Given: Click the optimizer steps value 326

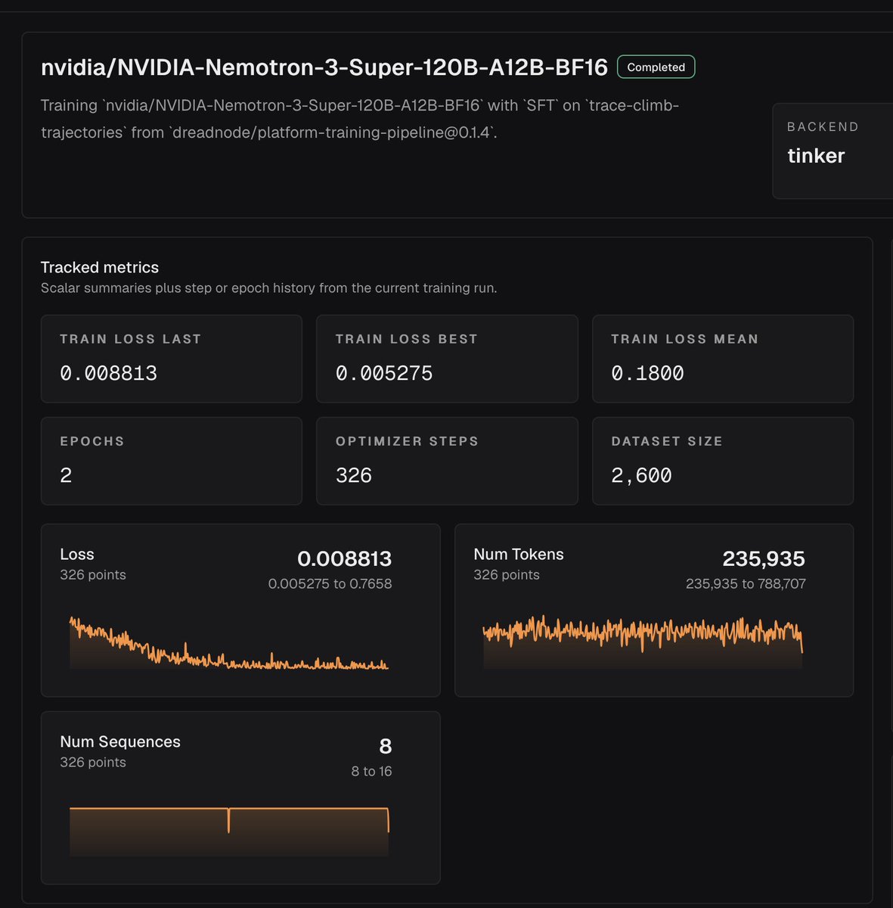Looking at the screenshot, I should (354, 475).
